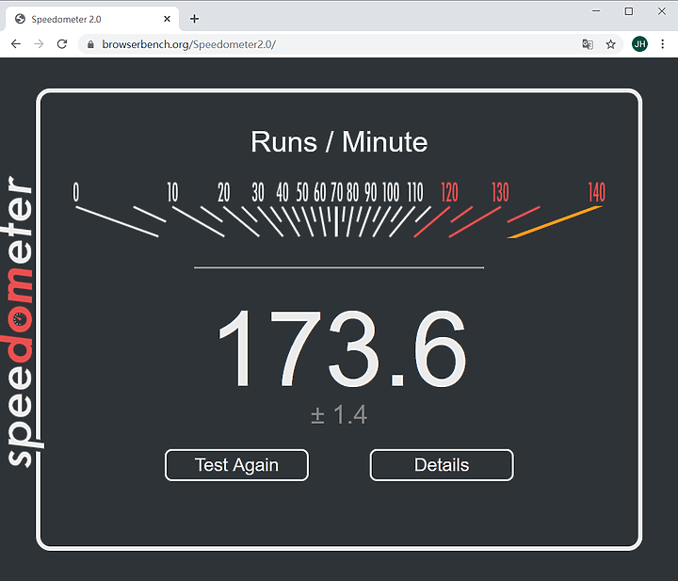Click the speedometer logo
The width and height of the screenshot is (678, 581).
[x=21, y=321]
